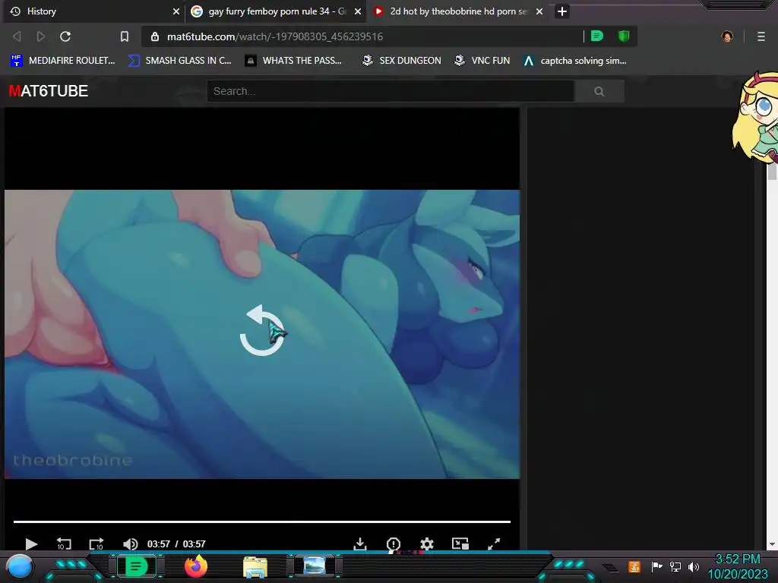Click the mat6tube.com address bar

(362, 36)
